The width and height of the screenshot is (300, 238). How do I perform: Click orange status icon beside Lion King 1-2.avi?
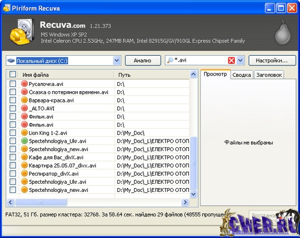24,133
